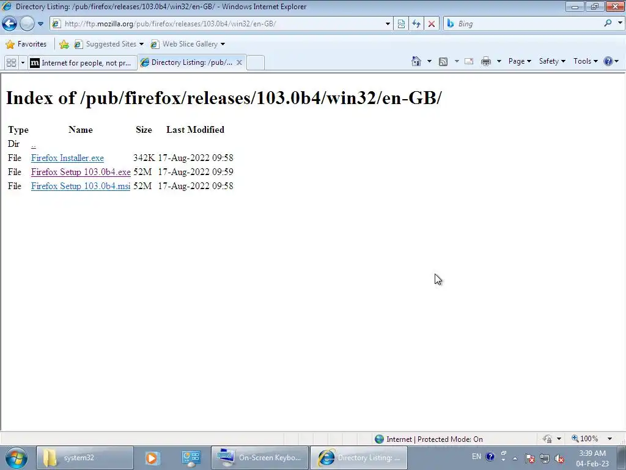Open the parent directory '..' link
Viewport: 626px width, 470px height.
[x=34, y=144]
